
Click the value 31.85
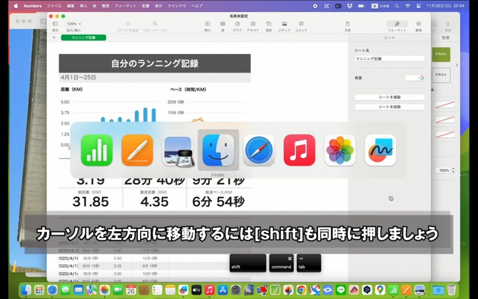(90, 202)
